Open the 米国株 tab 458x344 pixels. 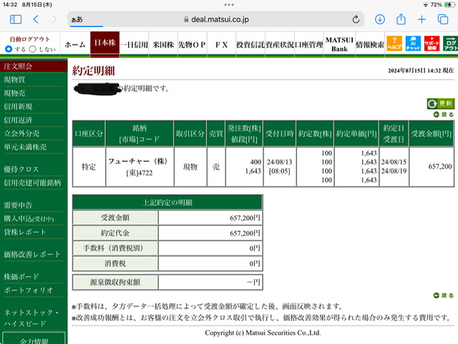tap(163, 44)
